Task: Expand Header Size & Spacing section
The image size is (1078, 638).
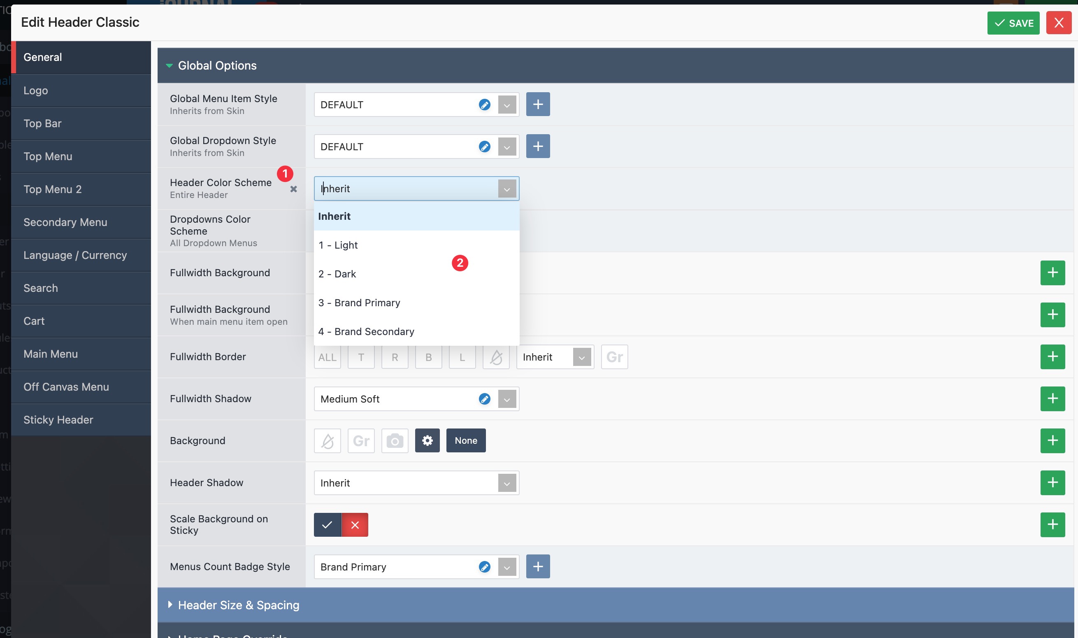Action: 615,605
